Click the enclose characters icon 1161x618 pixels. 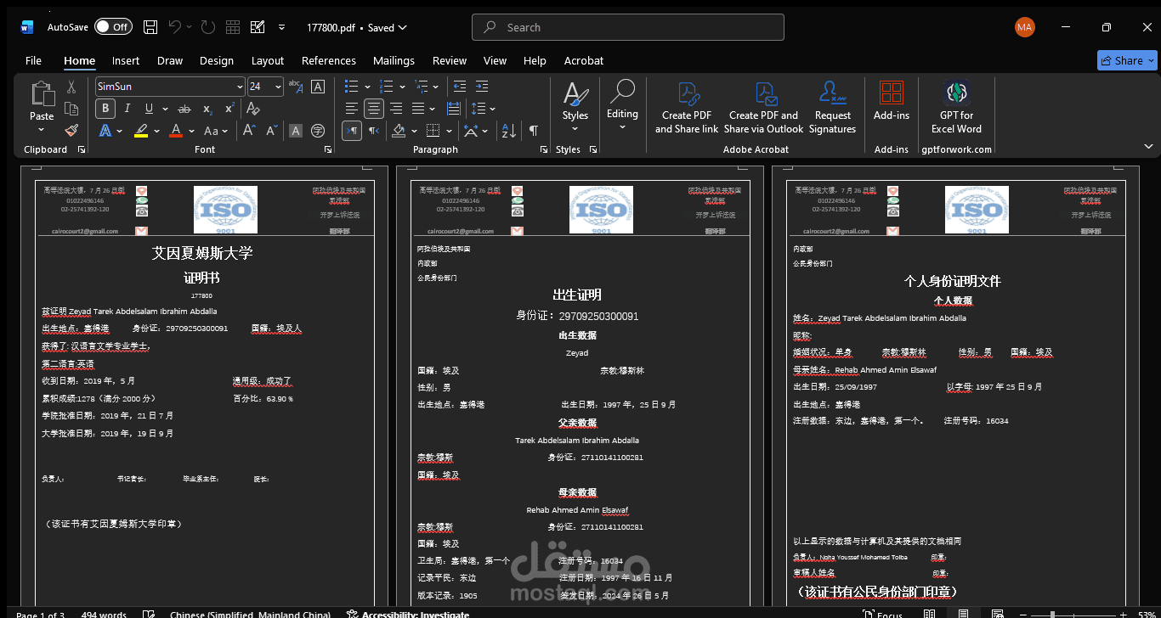coord(318,131)
